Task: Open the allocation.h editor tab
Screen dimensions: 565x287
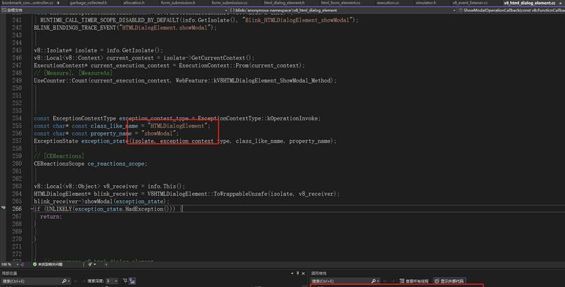Action: [134, 3]
